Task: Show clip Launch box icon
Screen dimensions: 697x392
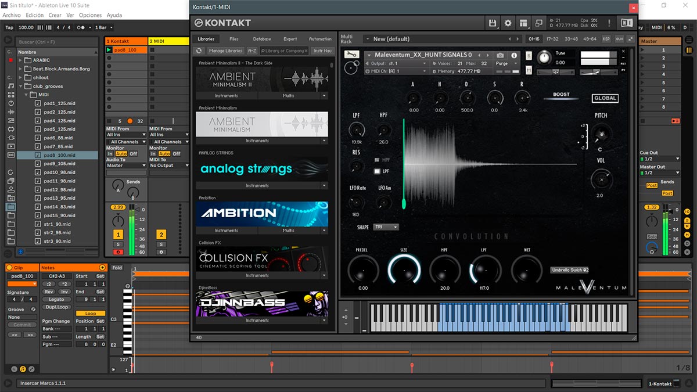Action: 15,369
